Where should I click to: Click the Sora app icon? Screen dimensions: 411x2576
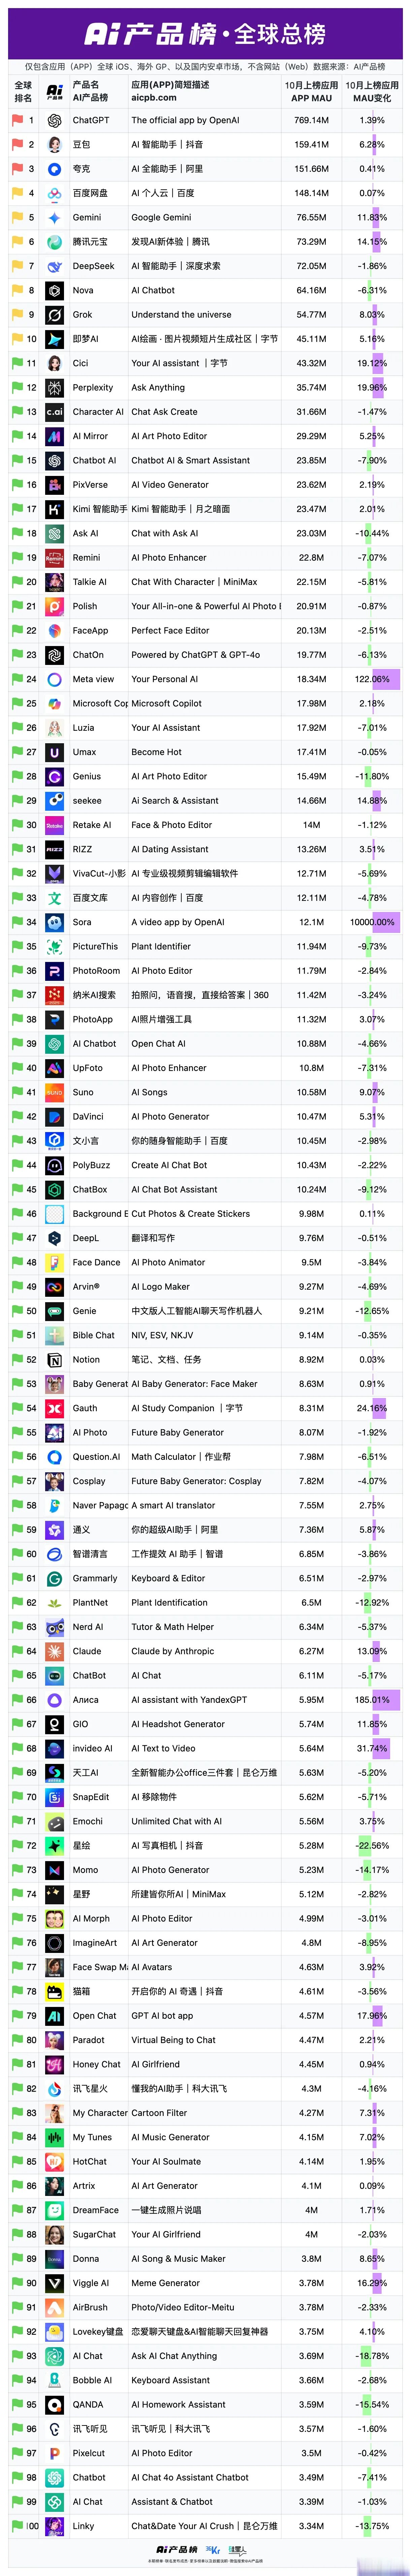pos(55,922)
